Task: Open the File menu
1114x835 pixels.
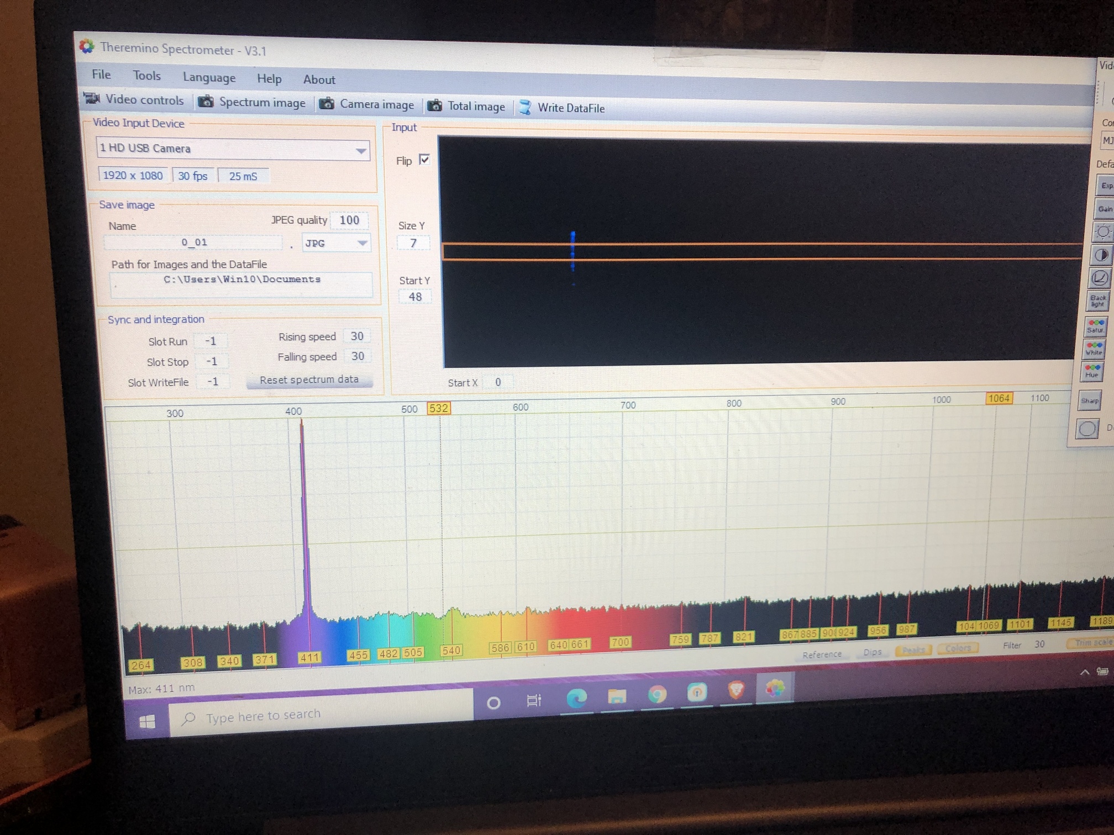Action: (101, 74)
